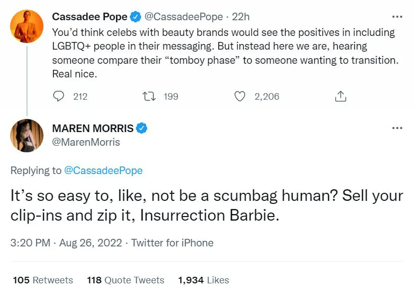This screenshot has width=414, height=295.
Task: Click Cassadee Pope's verified badge
Action: point(134,16)
